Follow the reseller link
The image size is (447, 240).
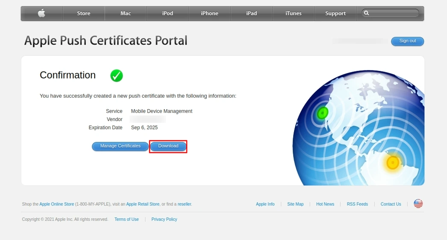(184, 204)
